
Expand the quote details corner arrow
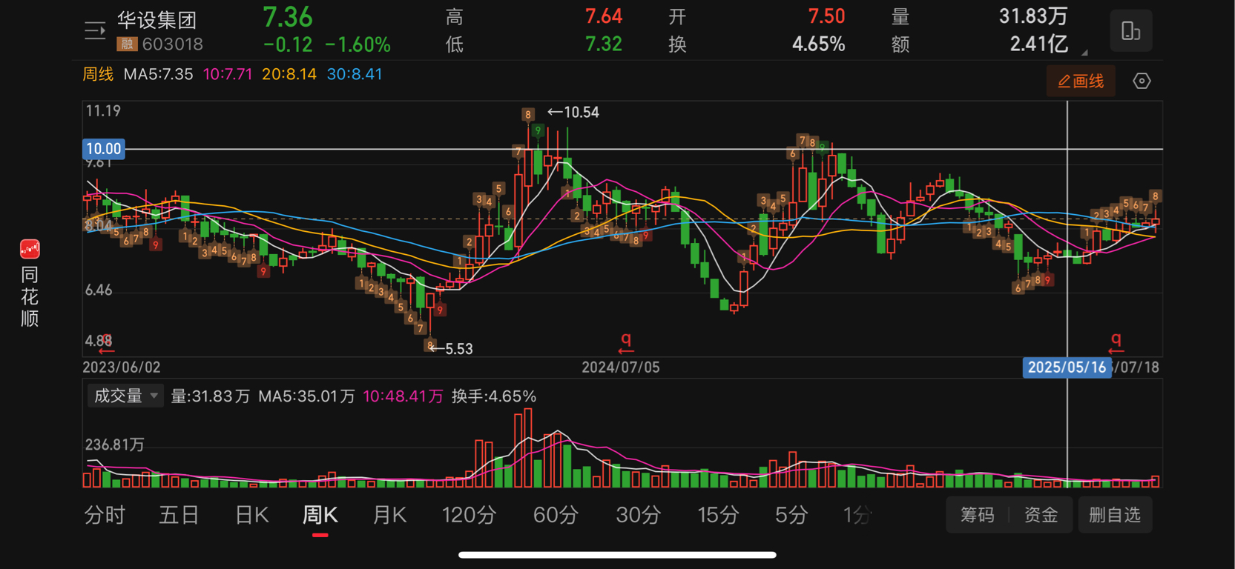click(1084, 53)
